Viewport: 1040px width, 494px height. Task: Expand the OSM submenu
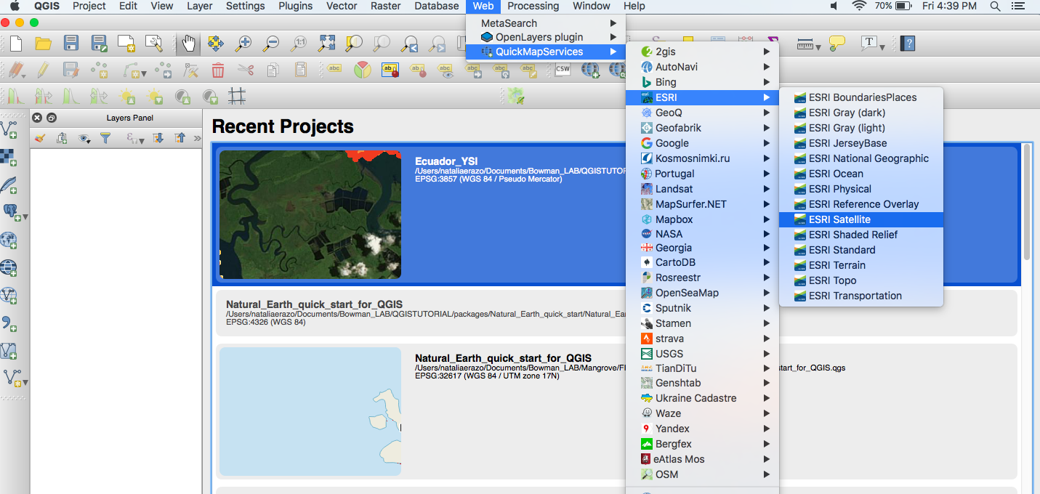point(702,474)
